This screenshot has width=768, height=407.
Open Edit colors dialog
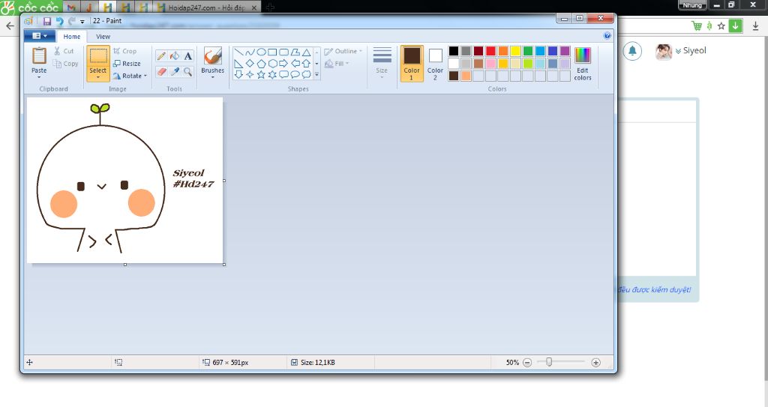click(582, 64)
